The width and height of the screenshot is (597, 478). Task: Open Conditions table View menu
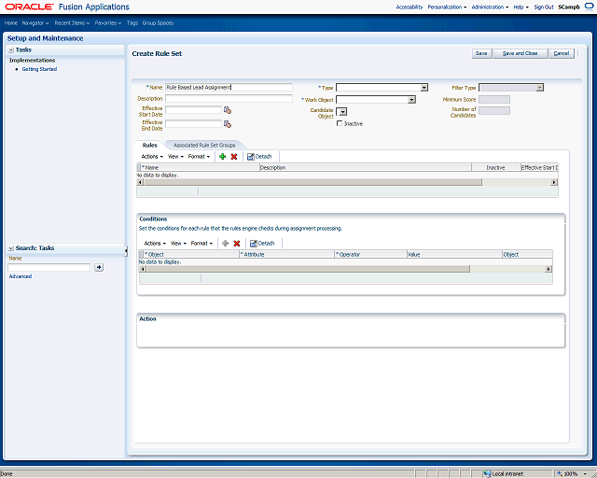point(178,243)
